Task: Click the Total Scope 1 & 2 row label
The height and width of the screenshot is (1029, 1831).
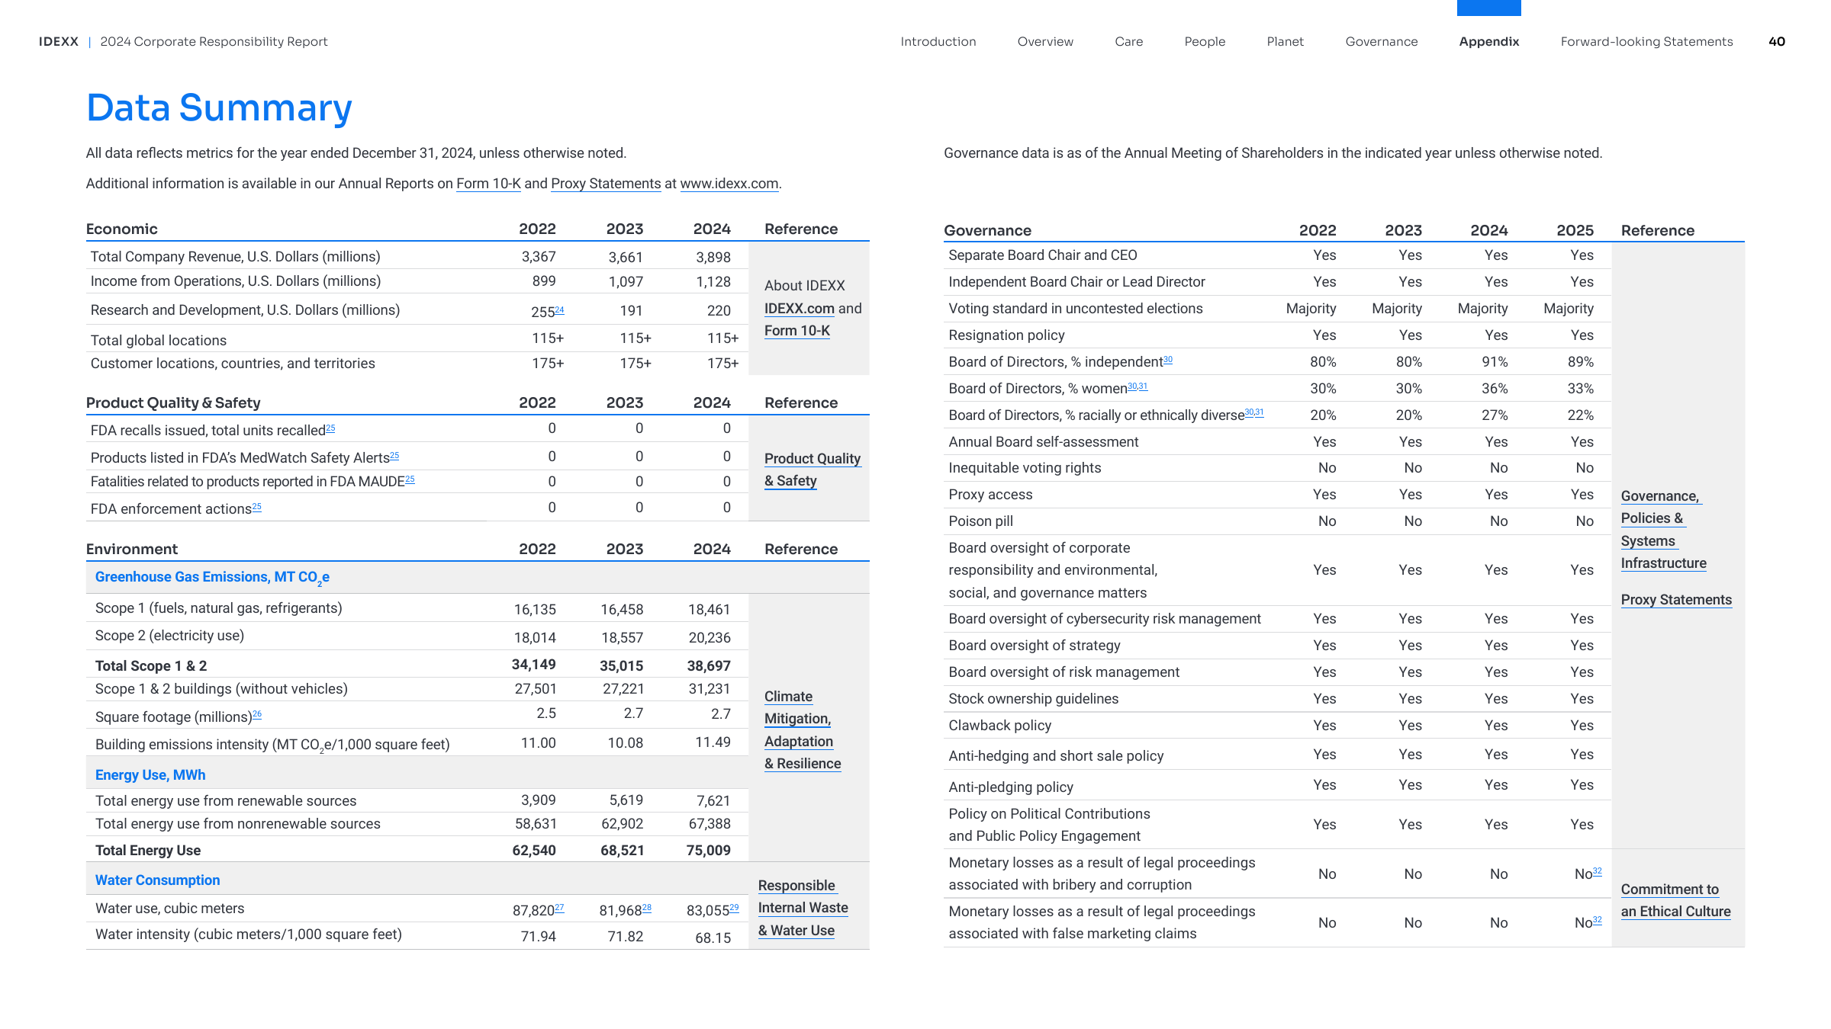Action: [151, 666]
